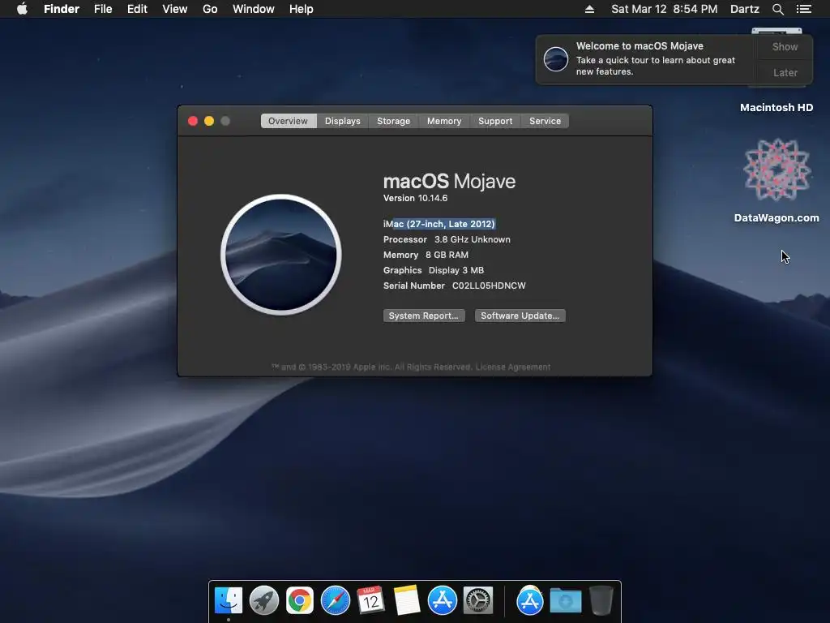Click the Mojave desert circular image
The image size is (830, 623).
tap(281, 255)
